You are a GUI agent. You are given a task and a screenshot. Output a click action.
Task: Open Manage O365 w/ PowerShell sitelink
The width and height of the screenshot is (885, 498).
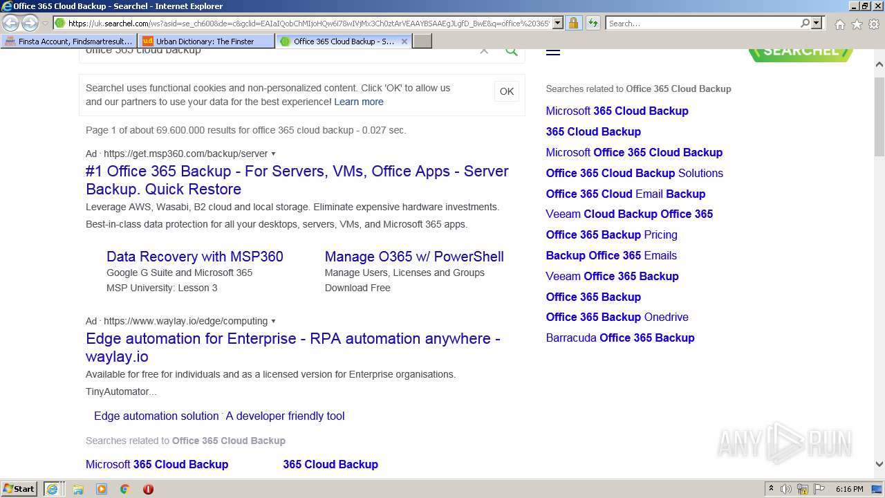(414, 257)
